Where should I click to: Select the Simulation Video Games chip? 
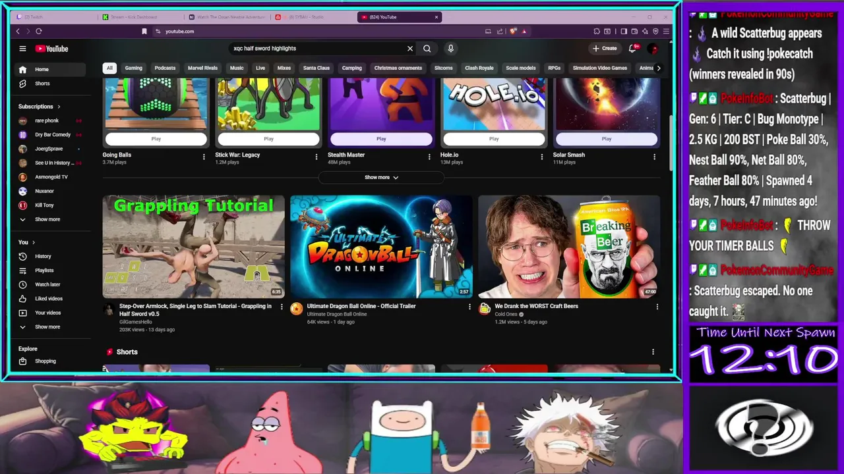tap(600, 68)
